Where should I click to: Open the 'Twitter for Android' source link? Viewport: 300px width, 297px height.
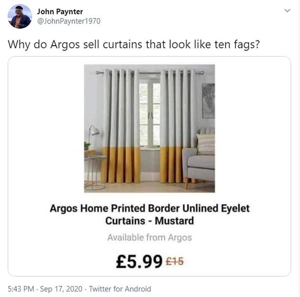(120, 289)
